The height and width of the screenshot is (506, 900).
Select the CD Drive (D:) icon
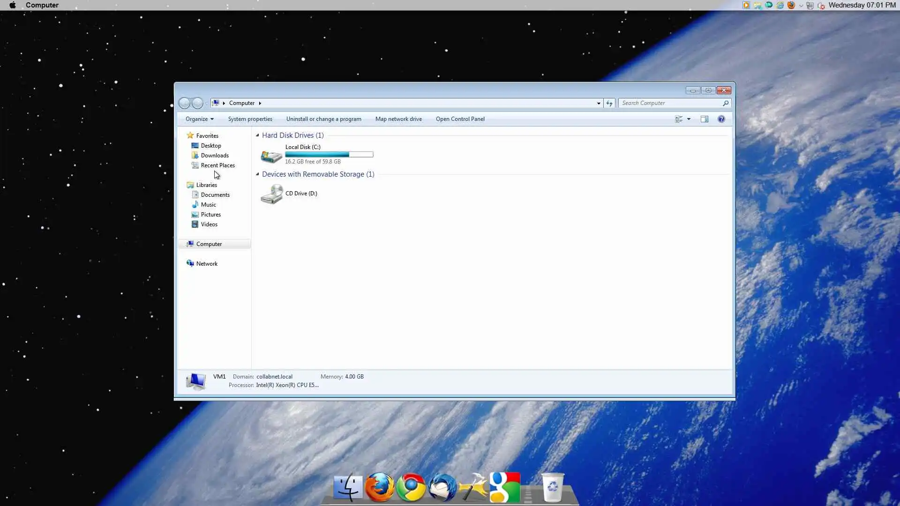click(272, 193)
